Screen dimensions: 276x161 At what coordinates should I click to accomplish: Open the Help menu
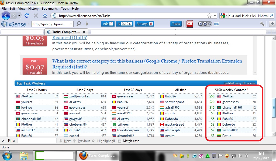pos(75,9)
